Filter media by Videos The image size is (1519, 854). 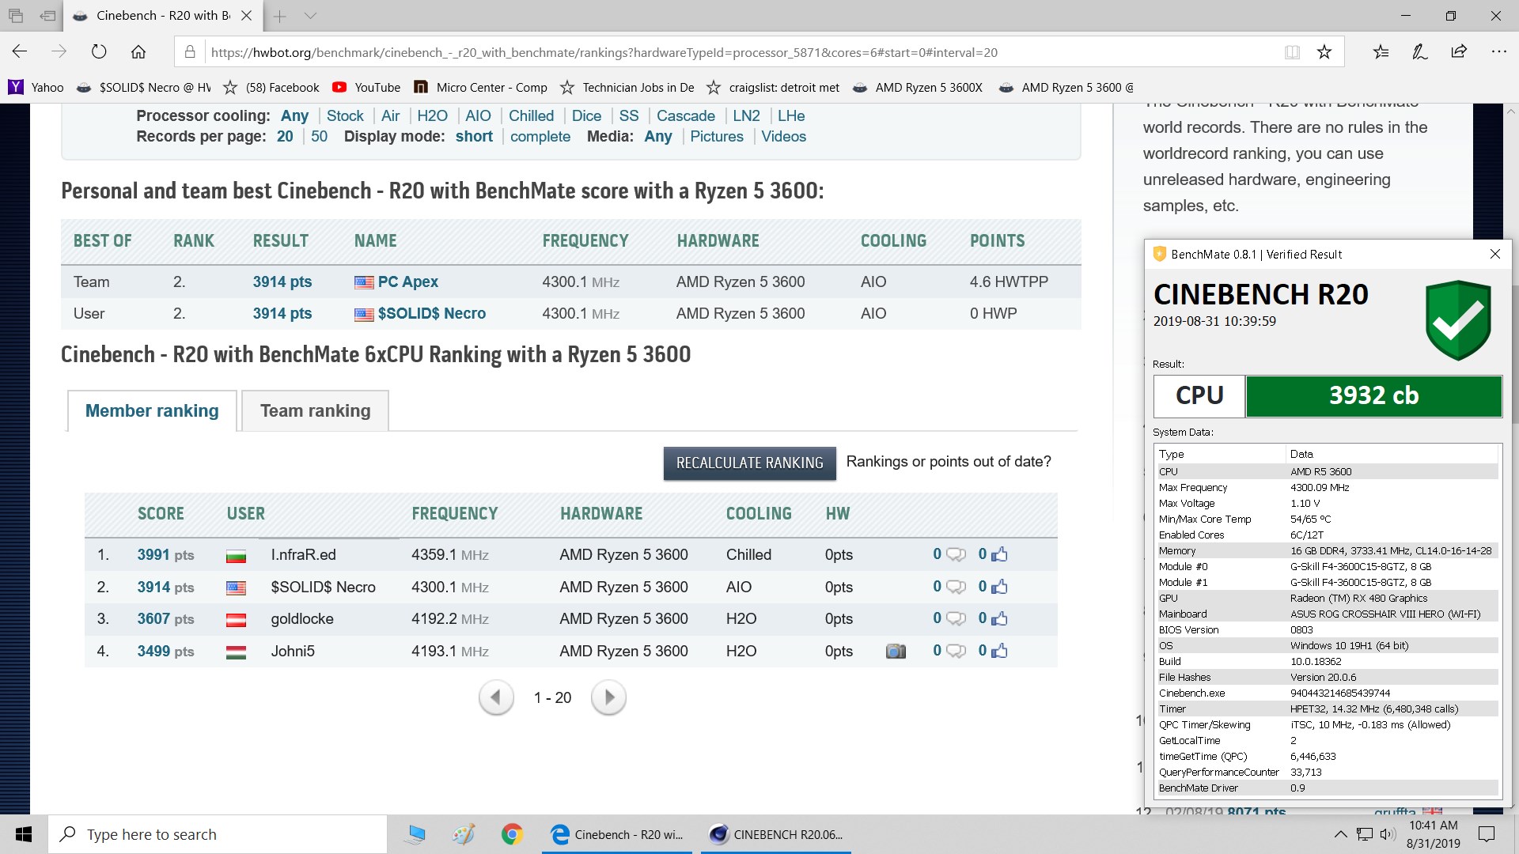(783, 137)
